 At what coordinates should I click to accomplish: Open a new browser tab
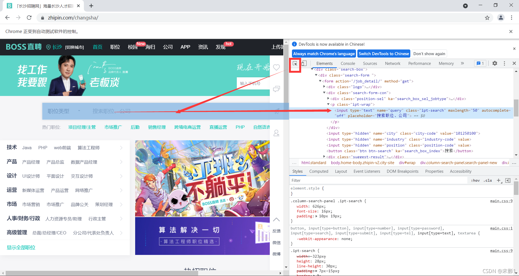91,6
